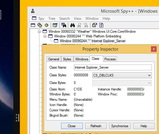The width and height of the screenshot is (159, 134).
Task: Click the Find Previous binoculars toolbar icon
Action: coord(86,25)
